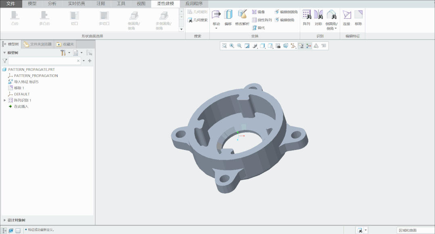Expand the 设计对象树 section
The image size is (435, 234).
(x=4, y=220)
